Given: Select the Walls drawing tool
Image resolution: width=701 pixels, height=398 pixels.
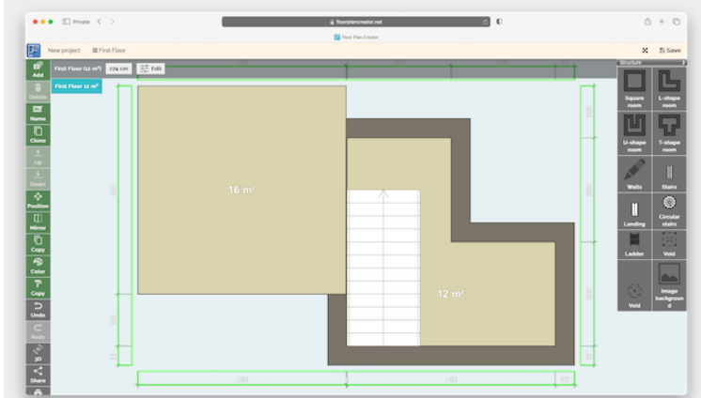Looking at the screenshot, I should [x=634, y=176].
